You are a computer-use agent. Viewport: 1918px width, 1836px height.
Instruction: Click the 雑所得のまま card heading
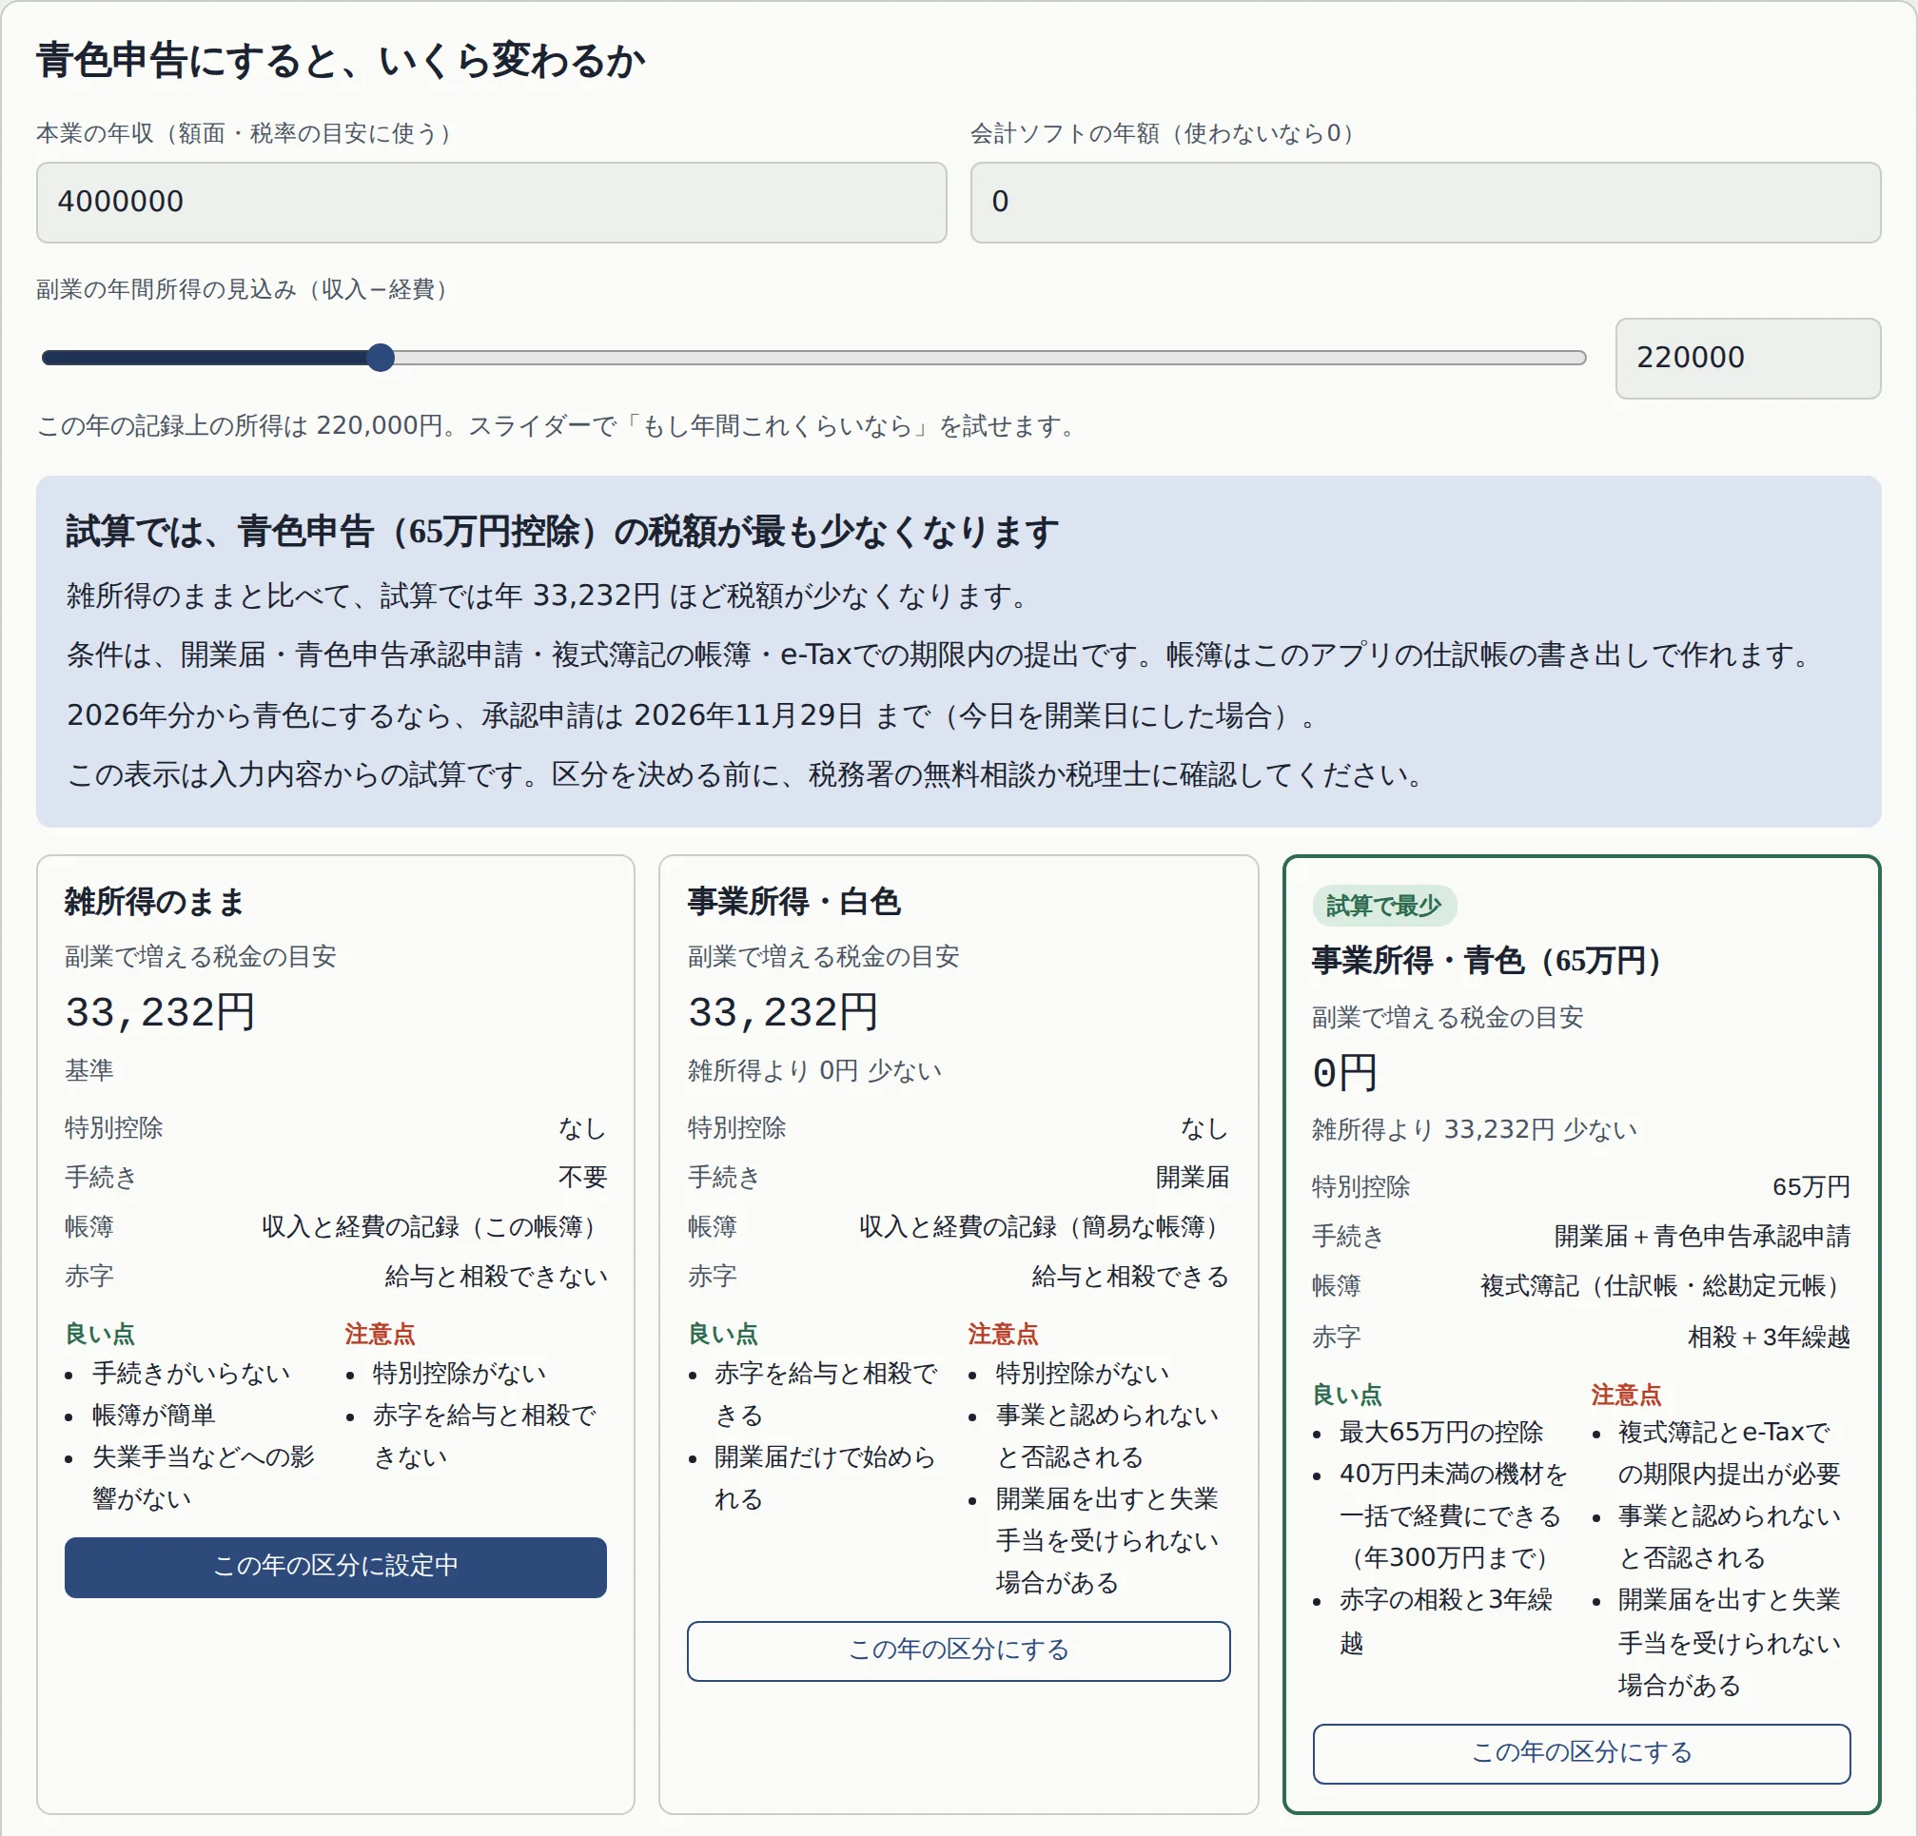tap(155, 902)
